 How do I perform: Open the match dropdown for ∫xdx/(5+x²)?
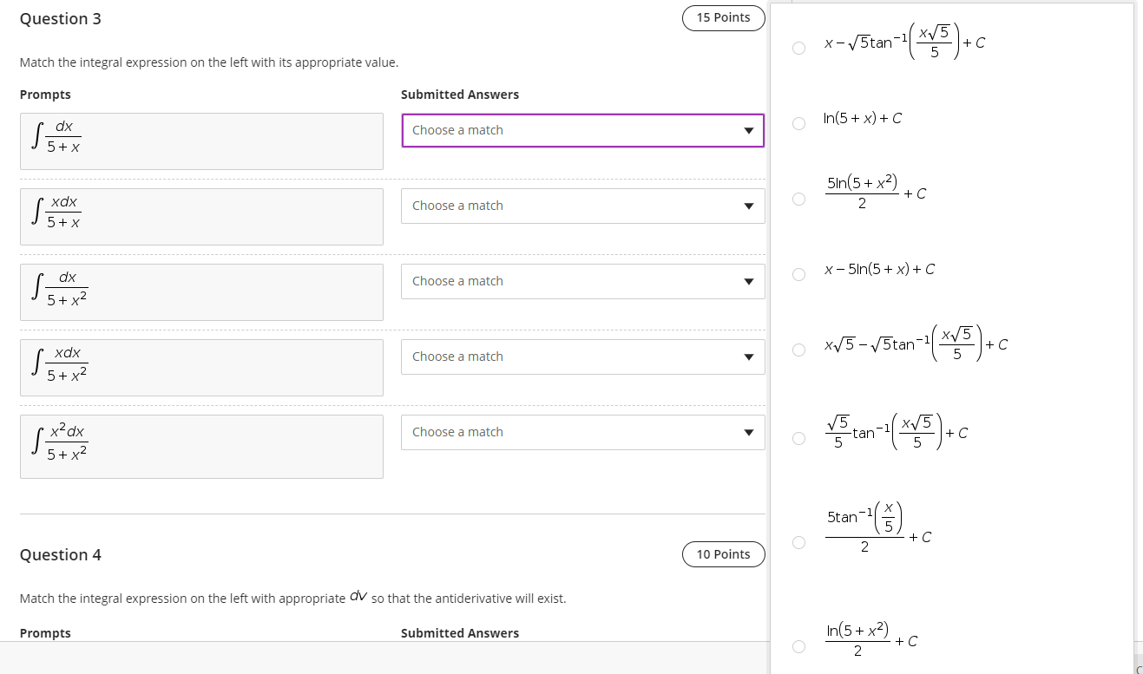point(582,356)
